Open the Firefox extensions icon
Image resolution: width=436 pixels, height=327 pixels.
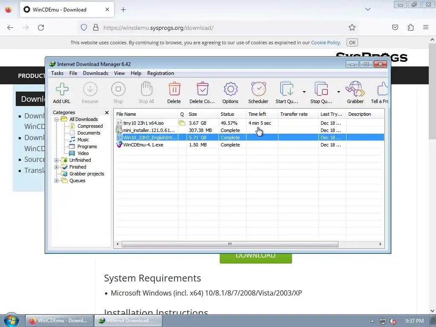coord(411,28)
